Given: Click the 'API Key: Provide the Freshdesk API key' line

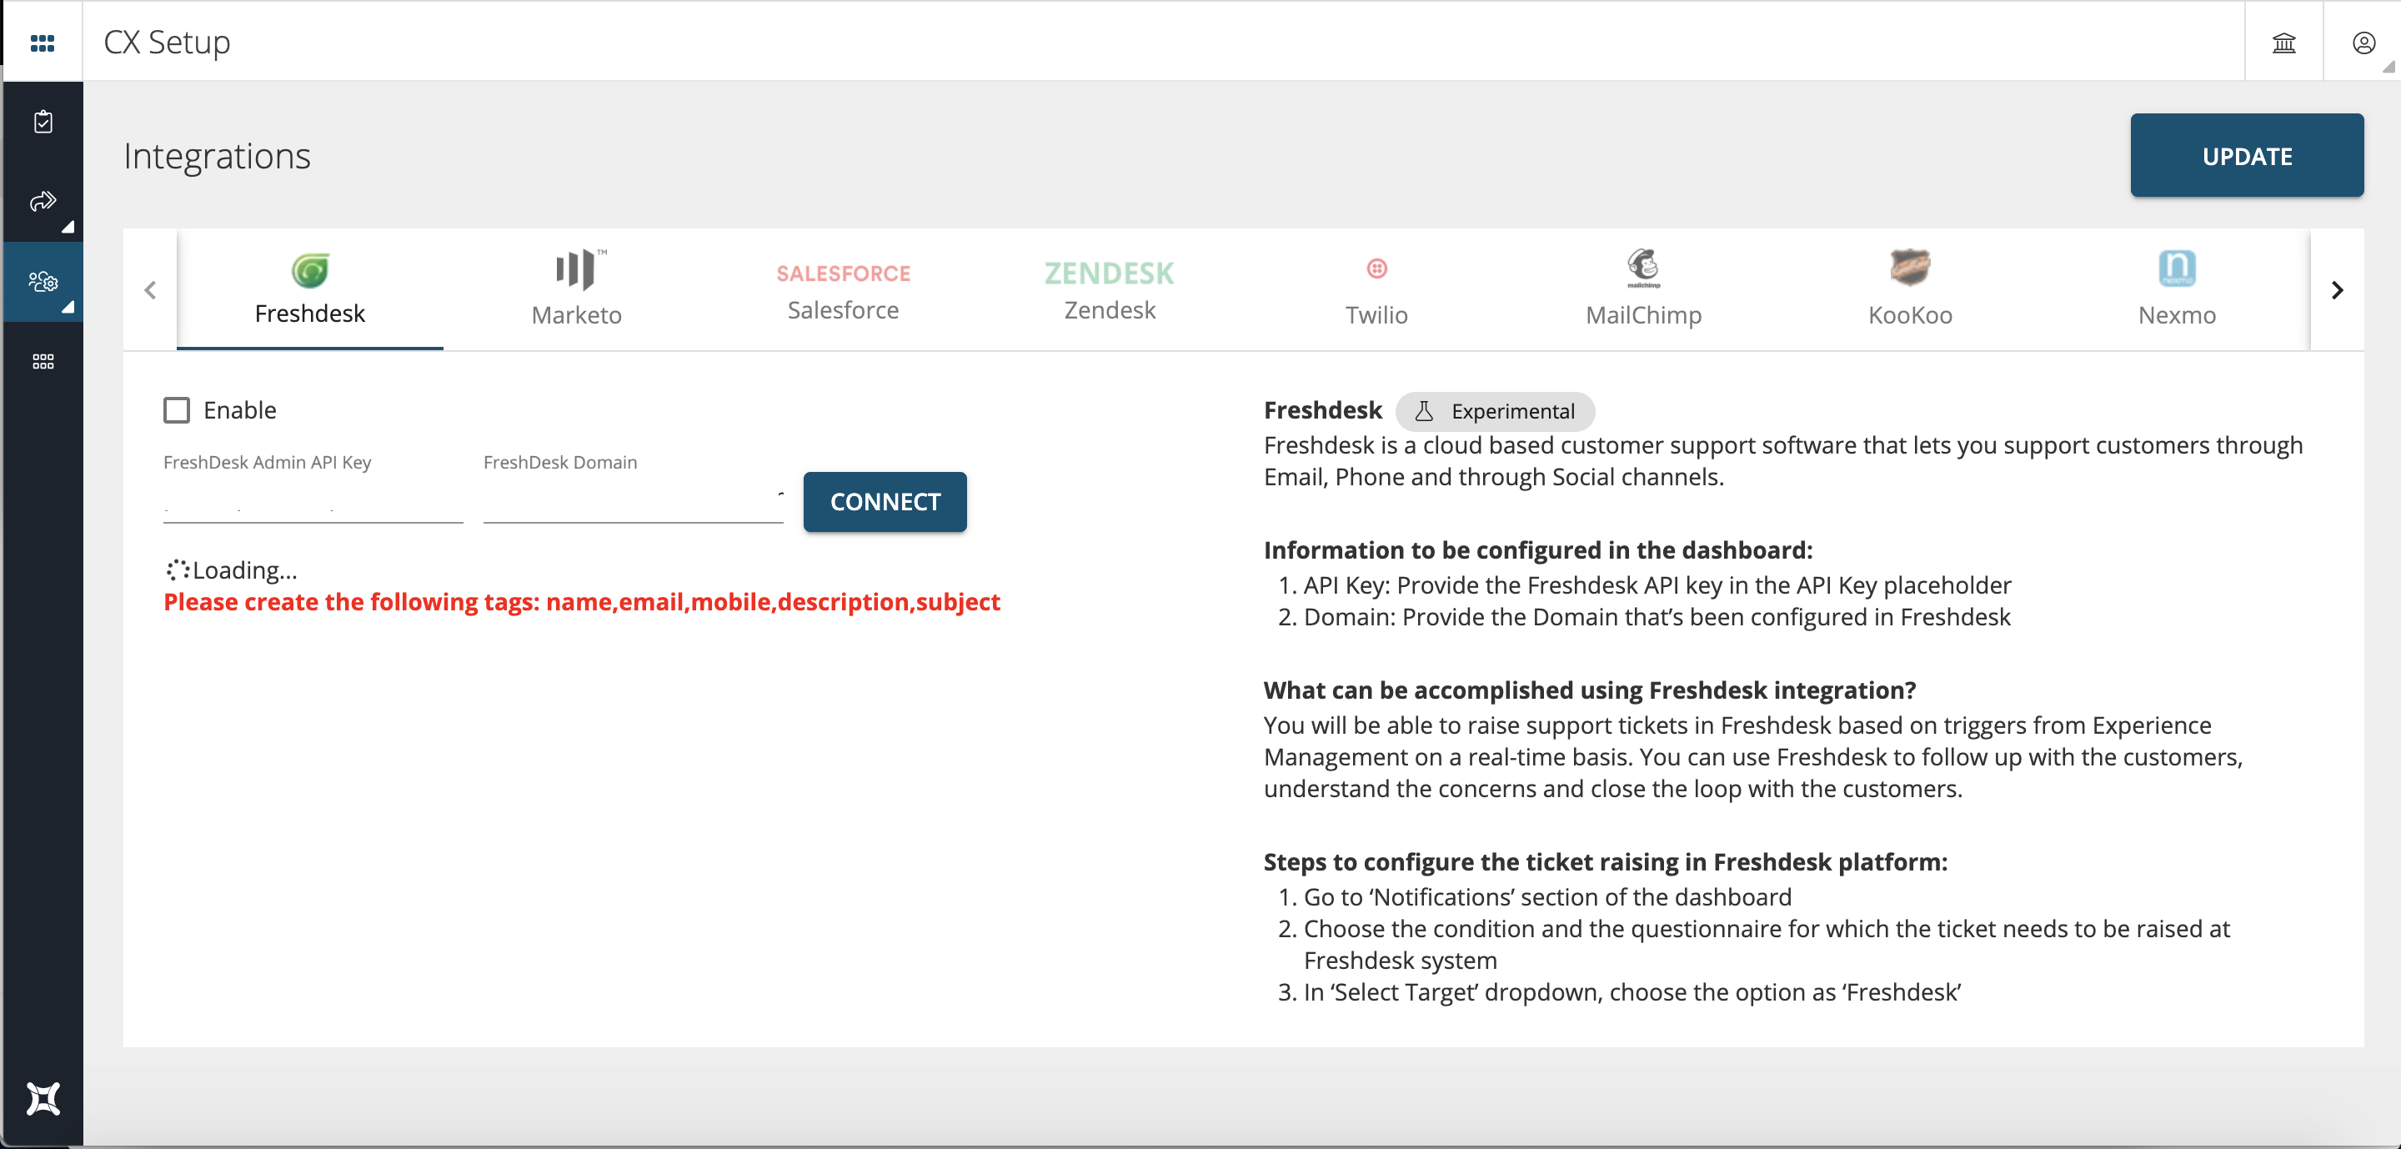Looking at the screenshot, I should [x=1657, y=585].
